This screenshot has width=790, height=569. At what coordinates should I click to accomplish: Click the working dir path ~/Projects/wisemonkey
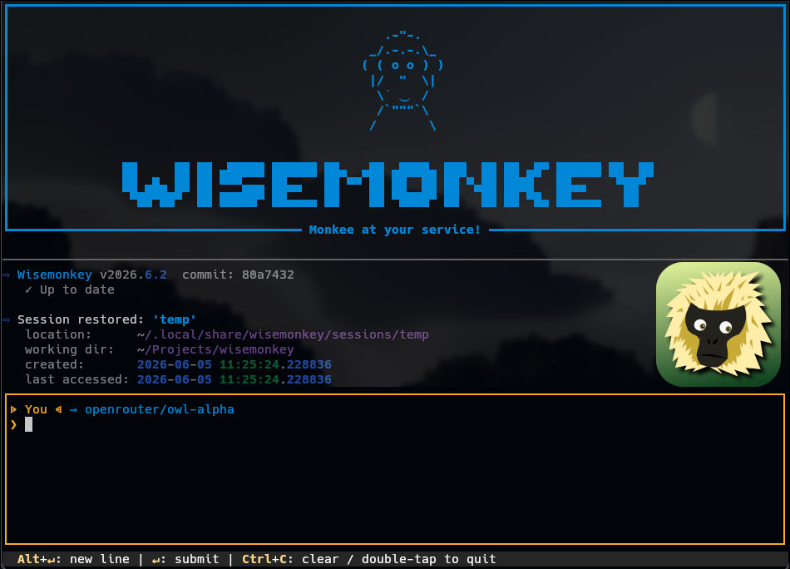pos(215,349)
